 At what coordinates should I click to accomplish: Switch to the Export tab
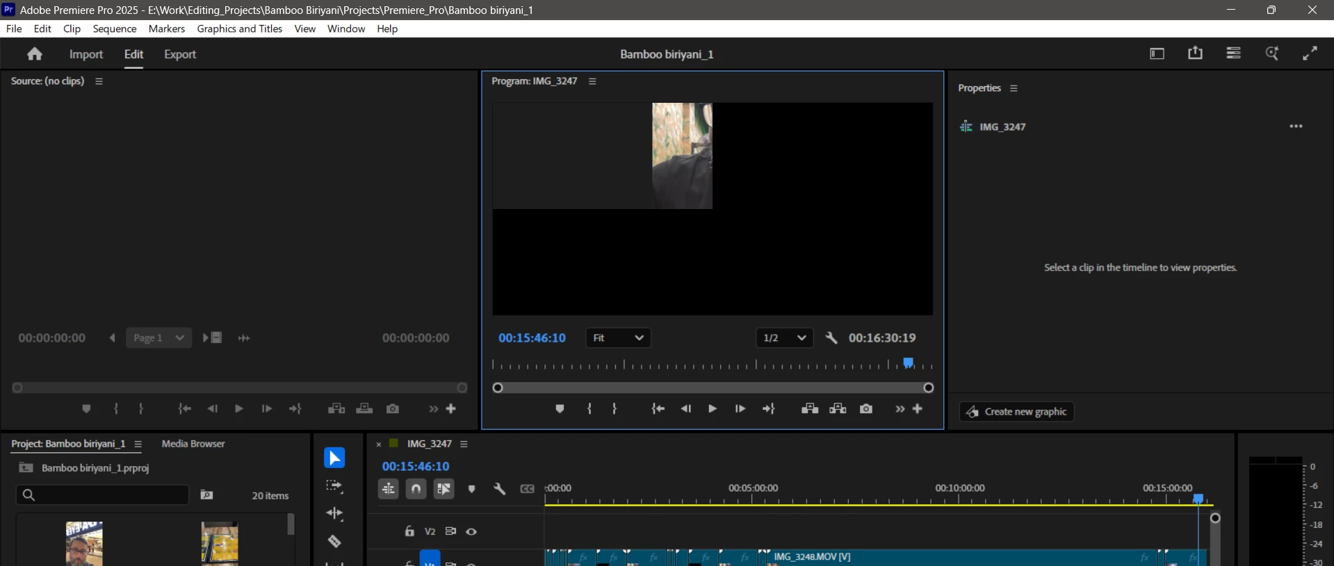pyautogui.click(x=180, y=54)
